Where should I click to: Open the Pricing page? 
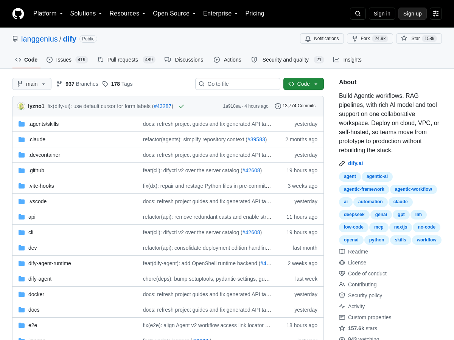coord(255,14)
